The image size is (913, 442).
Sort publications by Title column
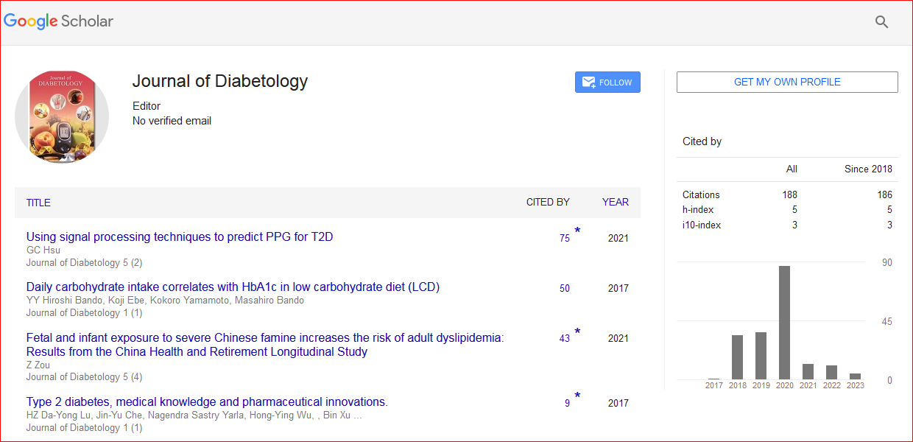point(38,203)
